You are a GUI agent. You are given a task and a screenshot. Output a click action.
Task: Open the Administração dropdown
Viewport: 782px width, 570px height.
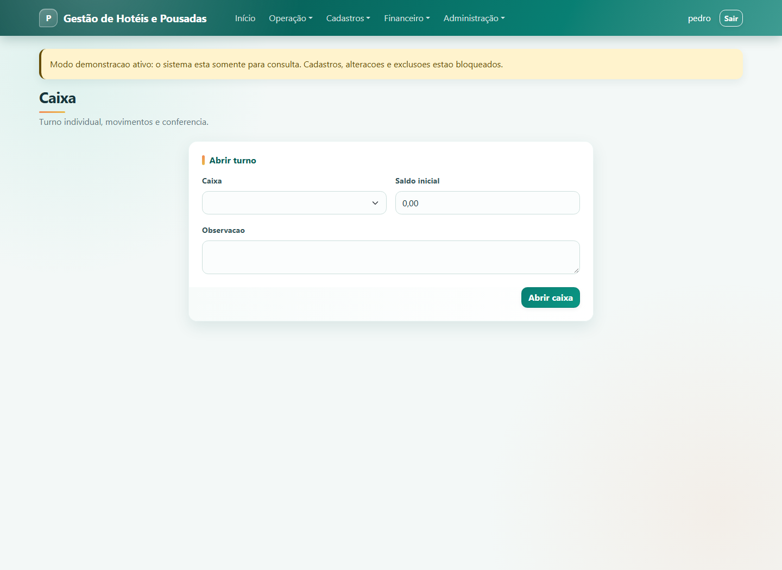[x=474, y=18]
